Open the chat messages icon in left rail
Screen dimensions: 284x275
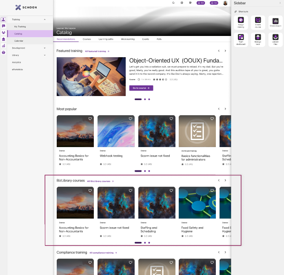coord(3,26)
